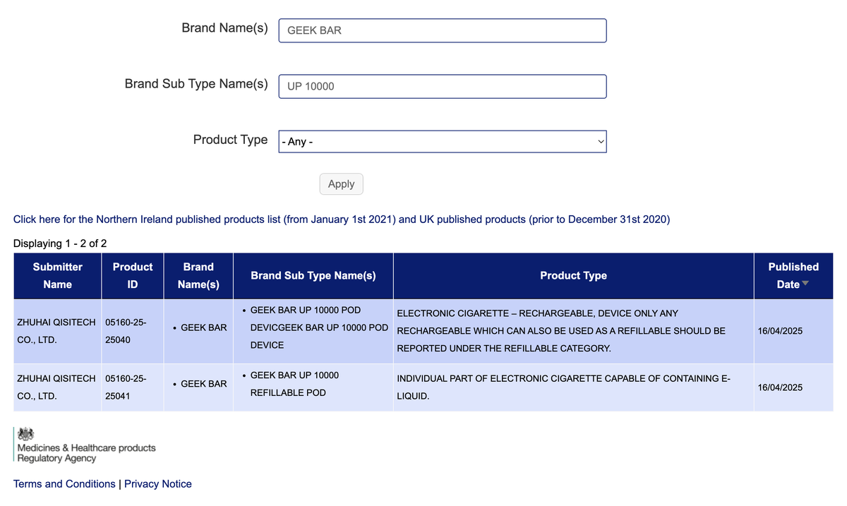Sort by Brand Name(s) column header
Viewport: 847px width, 506px height.
pos(198,275)
